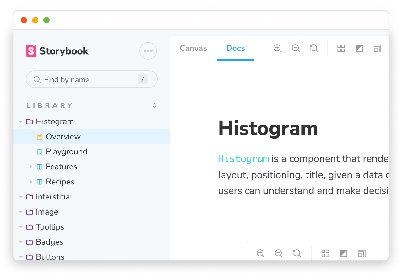Click the search magnifier icon in Find by name
Image resolution: width=402 pixels, height=276 pixels.
tap(37, 80)
